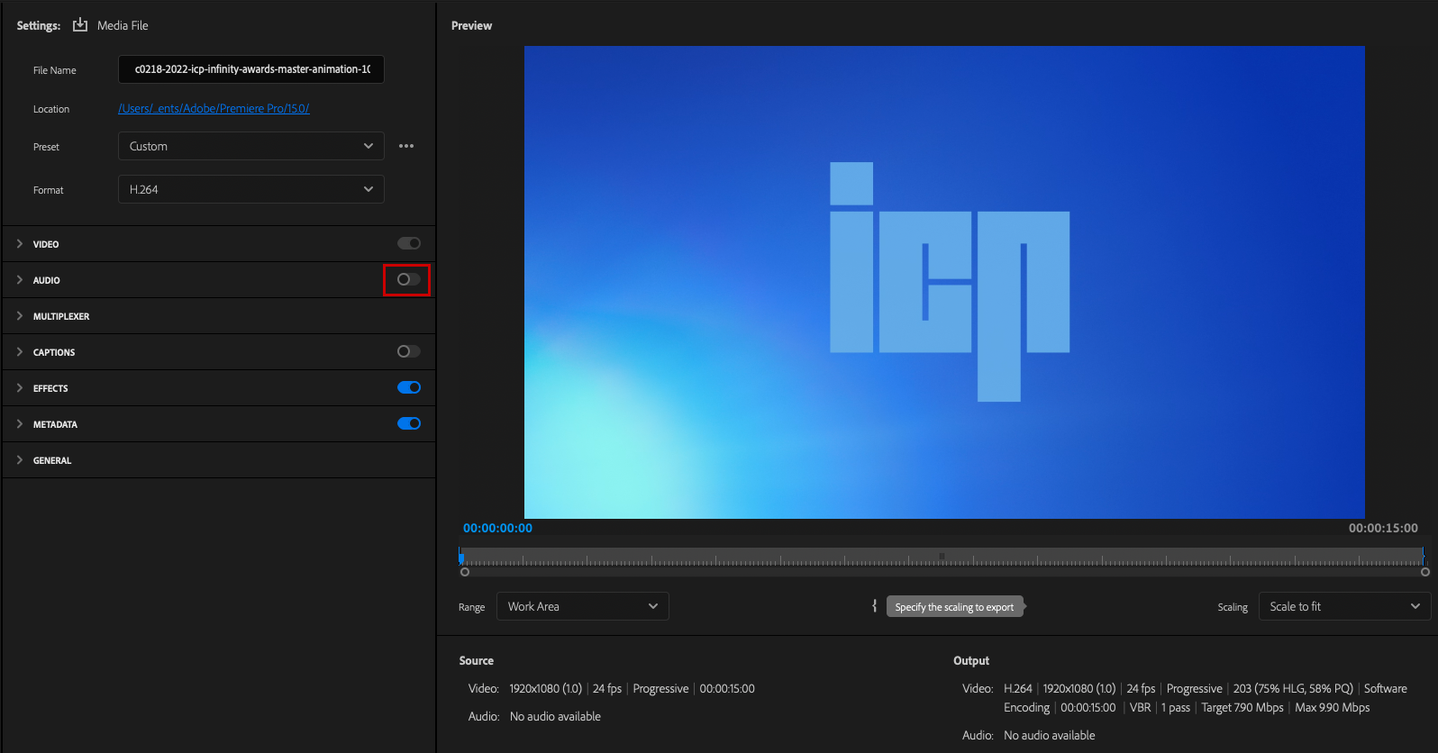Image resolution: width=1438 pixels, height=753 pixels.
Task: Click the Source heading
Action: point(477,660)
